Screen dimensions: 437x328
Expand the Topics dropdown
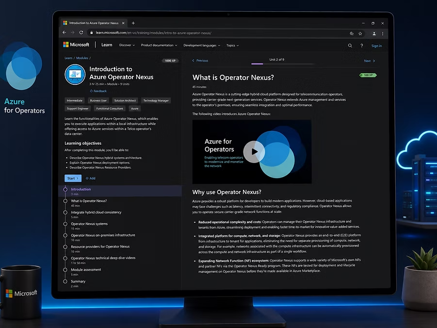click(x=232, y=46)
